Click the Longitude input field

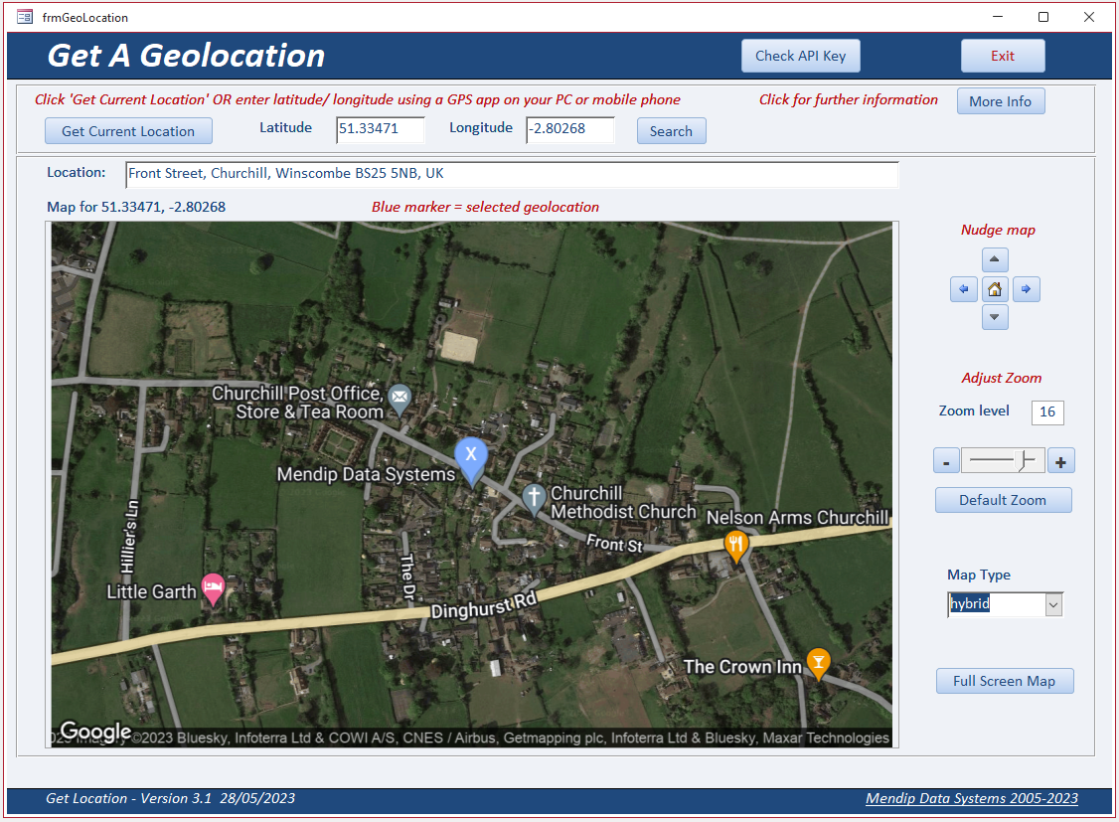[570, 130]
